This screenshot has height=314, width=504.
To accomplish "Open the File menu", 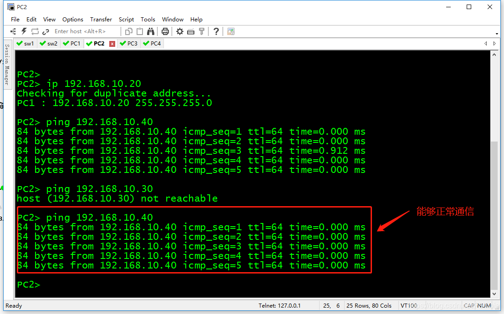I will 15,19.
